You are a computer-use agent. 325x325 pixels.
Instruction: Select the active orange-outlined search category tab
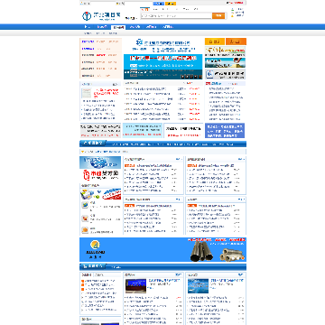tap(144, 9)
